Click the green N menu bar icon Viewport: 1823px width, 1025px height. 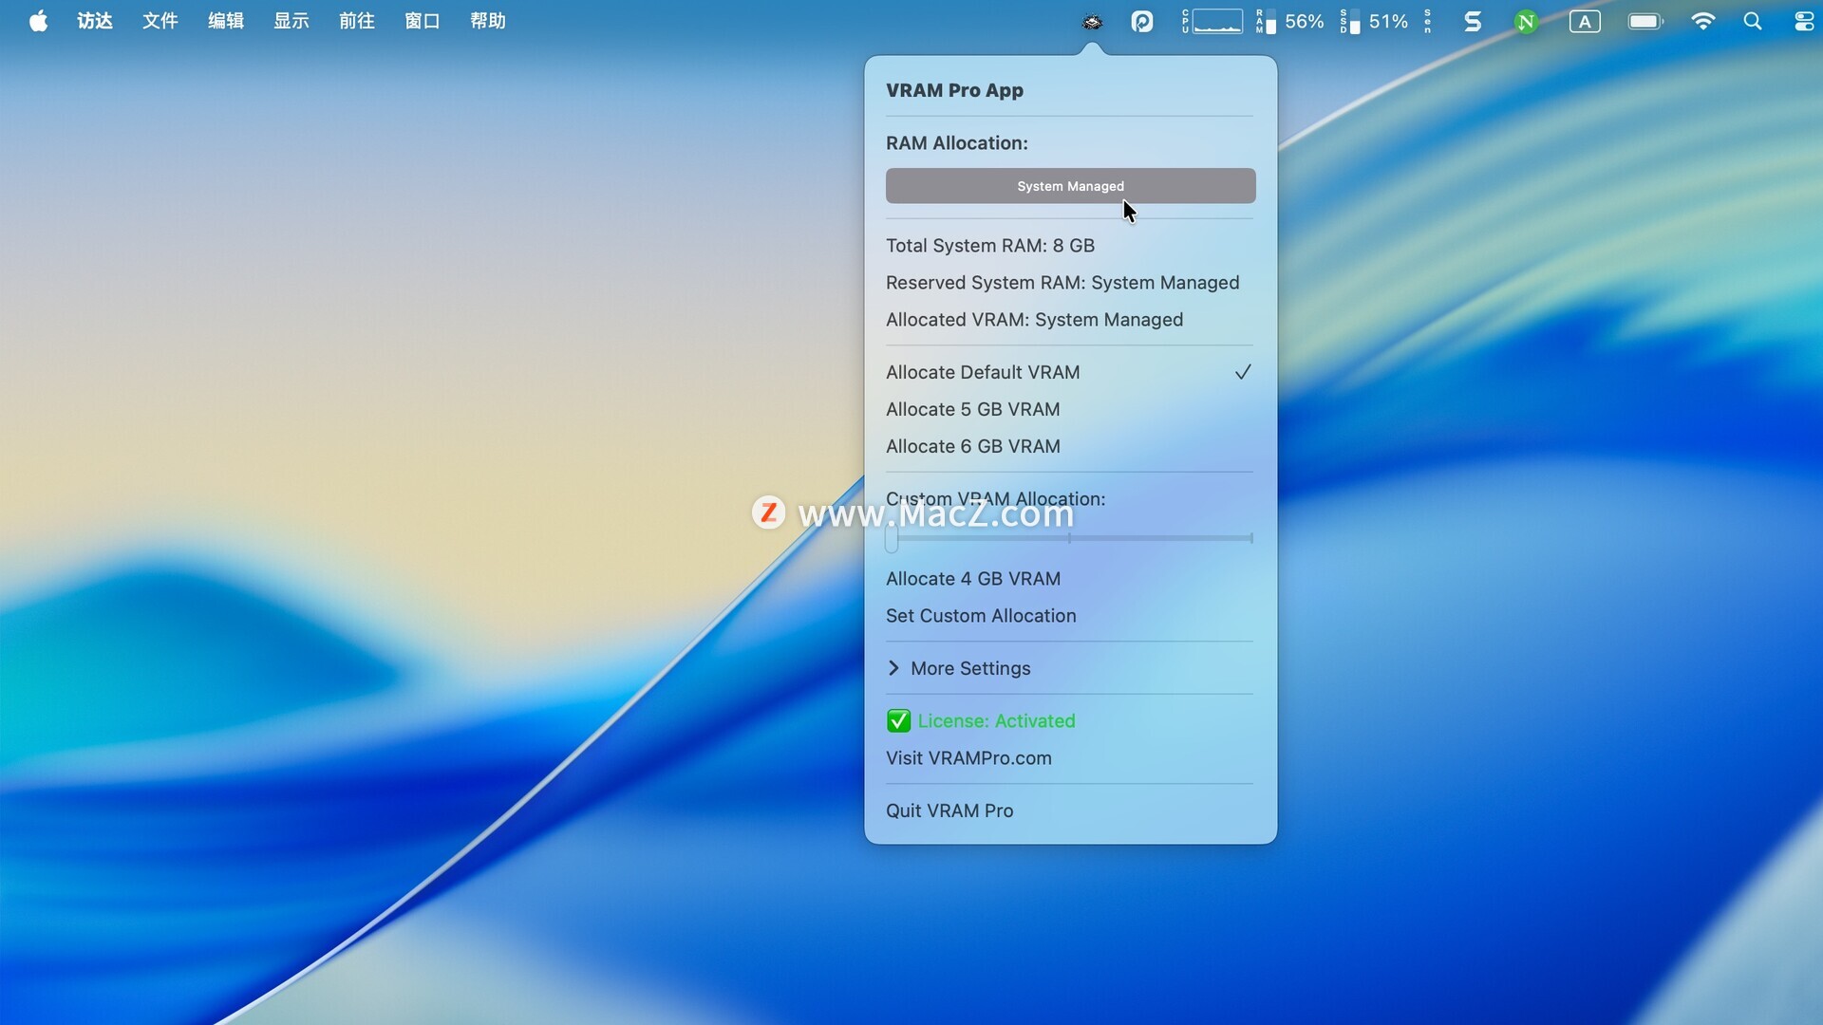(x=1526, y=21)
